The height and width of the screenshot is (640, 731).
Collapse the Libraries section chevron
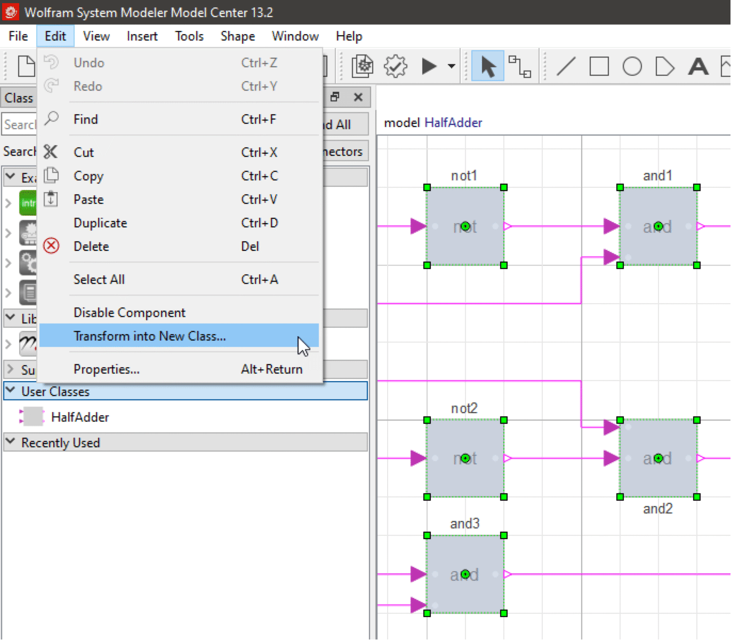(10, 318)
